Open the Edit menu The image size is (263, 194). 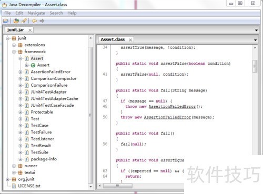coord(19,13)
